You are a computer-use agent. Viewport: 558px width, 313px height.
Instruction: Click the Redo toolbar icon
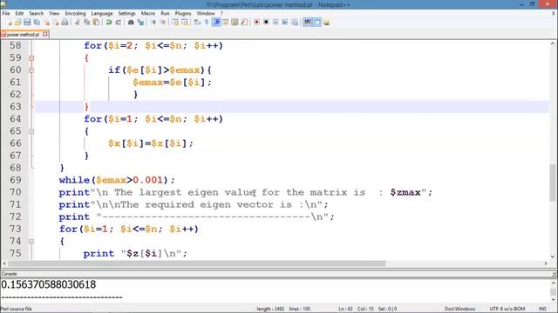point(119,23)
